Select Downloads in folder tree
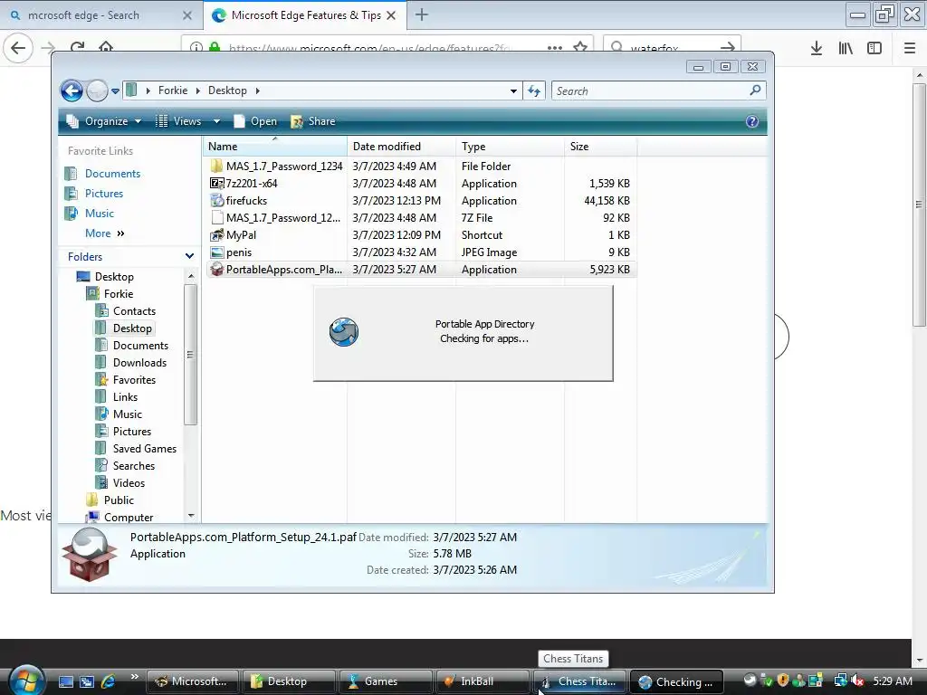927x695 pixels. pyautogui.click(x=139, y=362)
